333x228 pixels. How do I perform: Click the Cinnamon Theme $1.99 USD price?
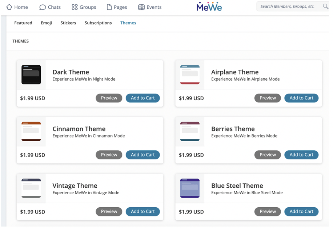click(32, 155)
